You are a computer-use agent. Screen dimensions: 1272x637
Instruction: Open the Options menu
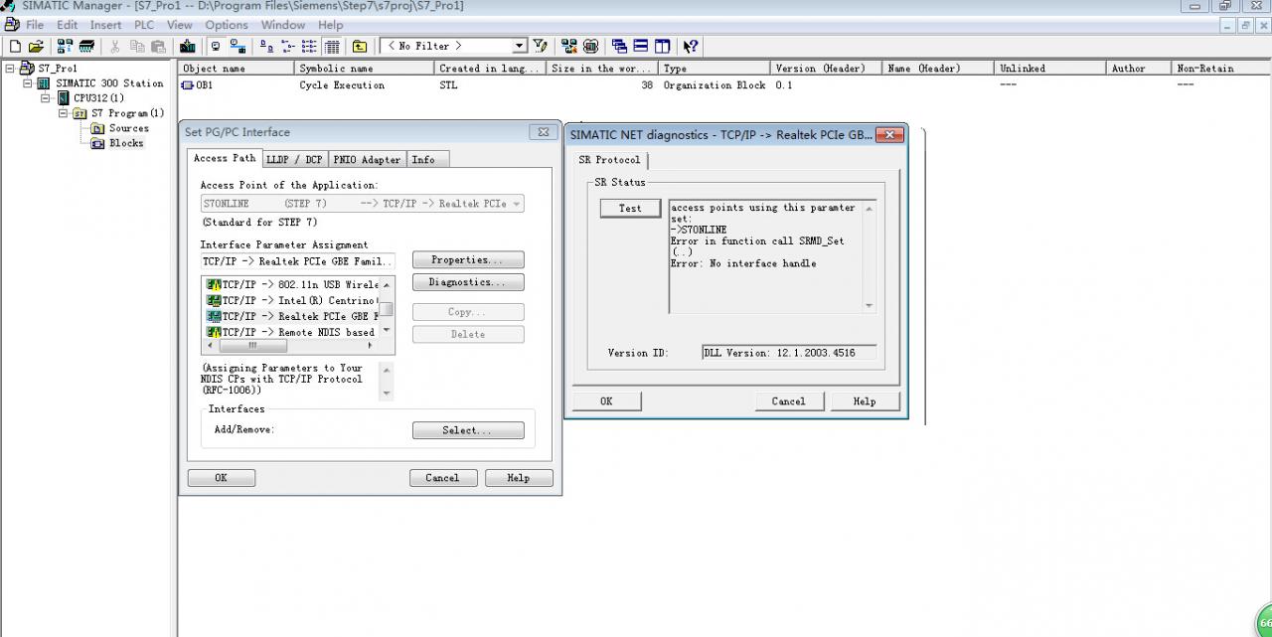(x=227, y=25)
